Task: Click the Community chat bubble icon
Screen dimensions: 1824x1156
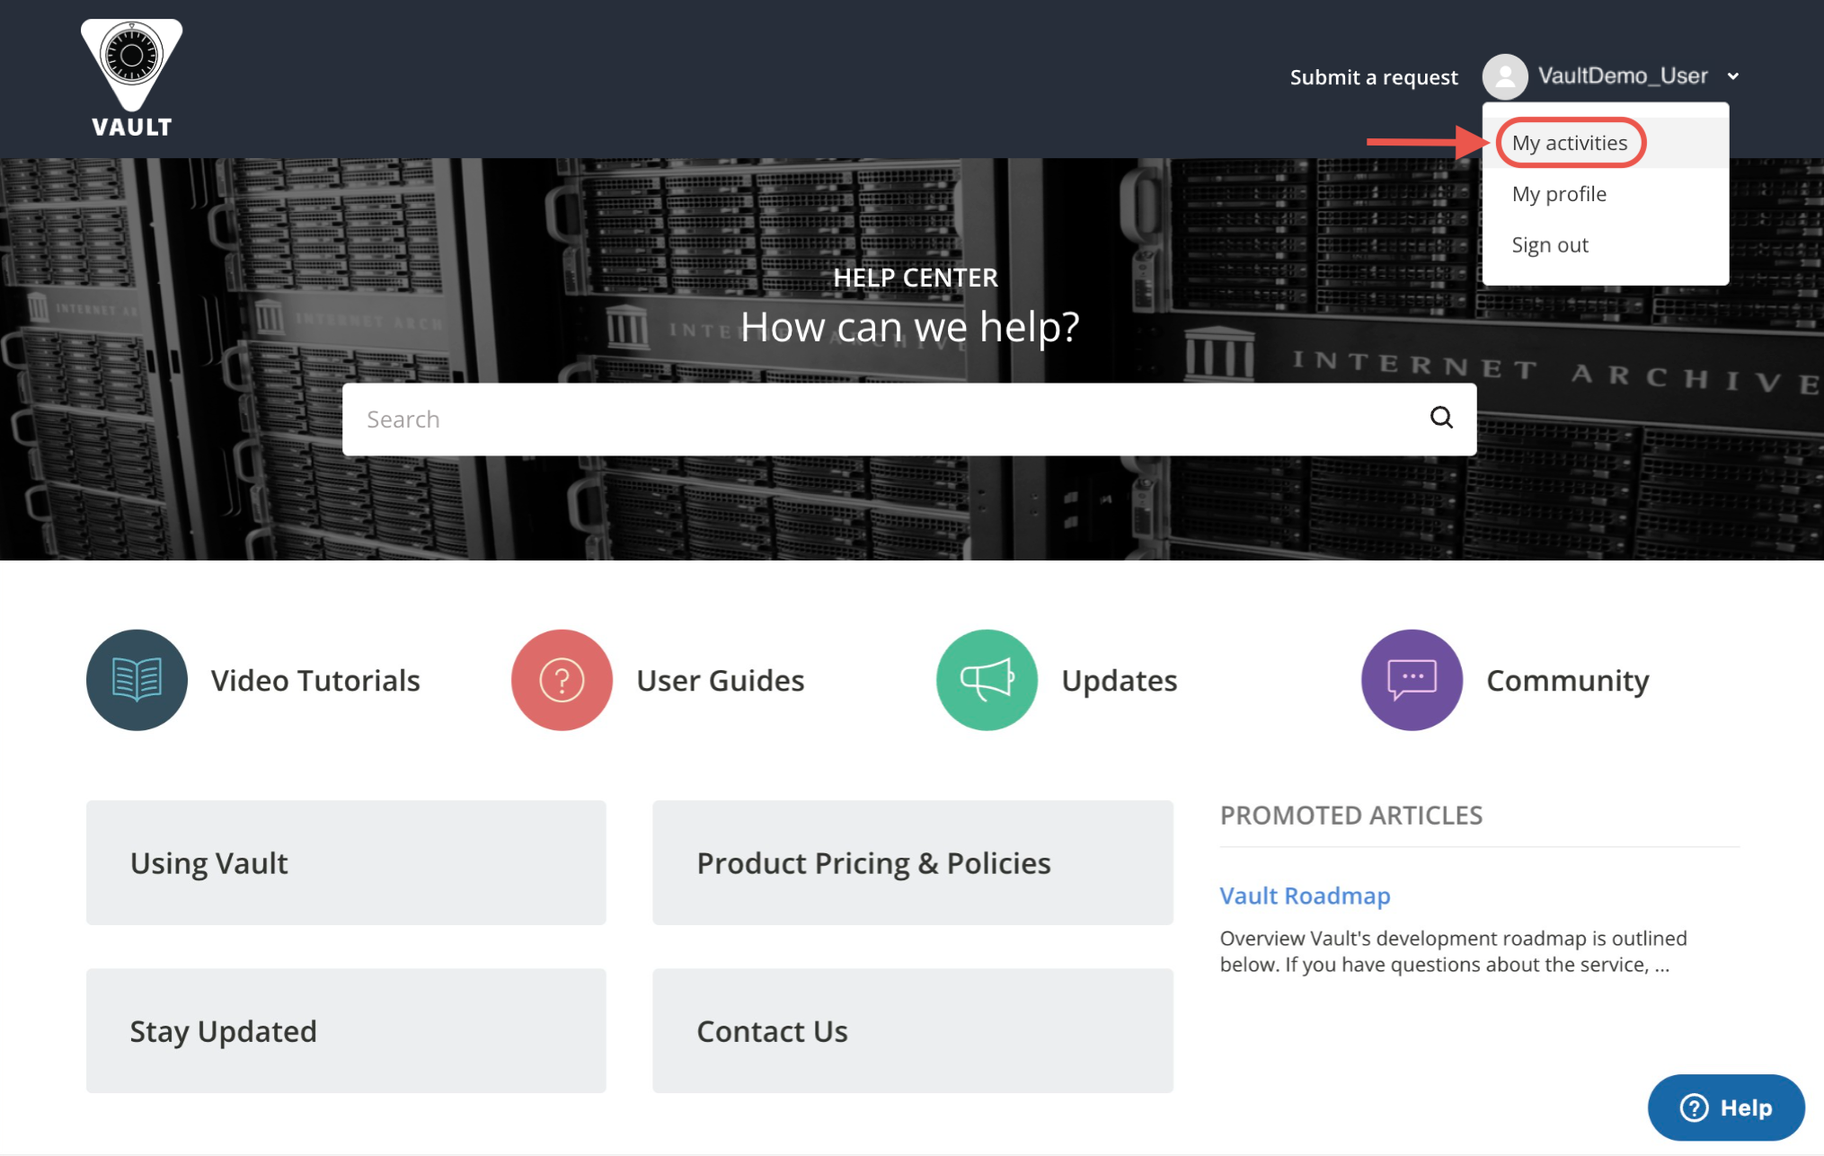Action: pyautogui.click(x=1412, y=680)
